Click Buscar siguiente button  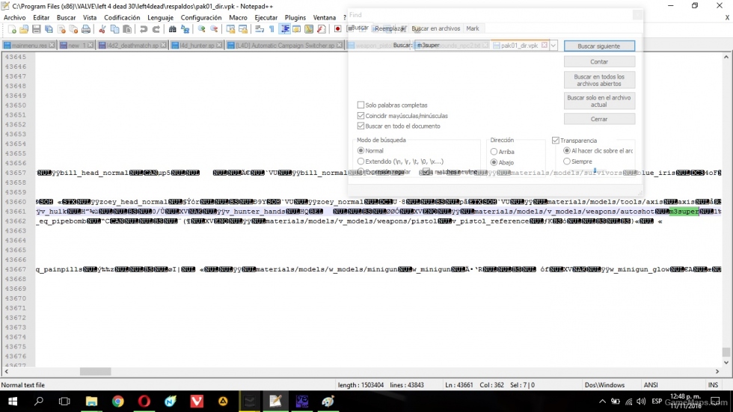click(599, 46)
